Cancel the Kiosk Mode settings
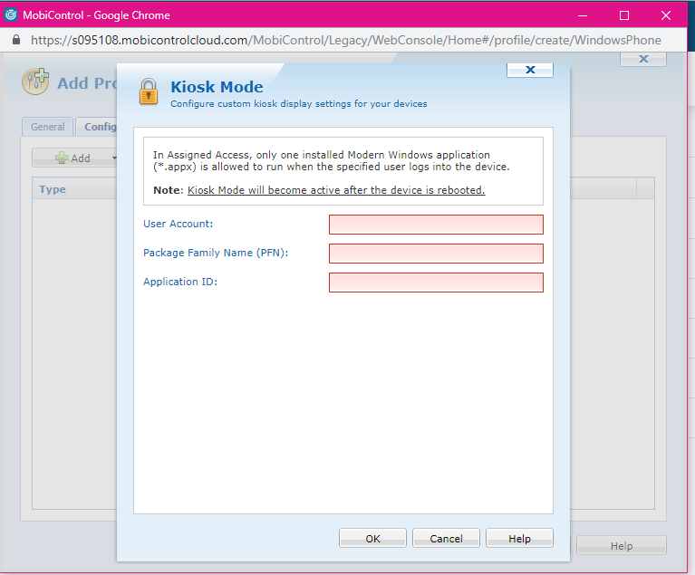The height and width of the screenshot is (575, 695). pos(446,539)
